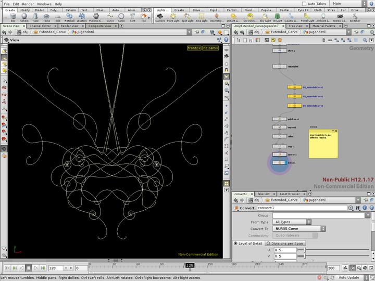
Task: Add a Sky Light
Action: (x=265, y=17)
